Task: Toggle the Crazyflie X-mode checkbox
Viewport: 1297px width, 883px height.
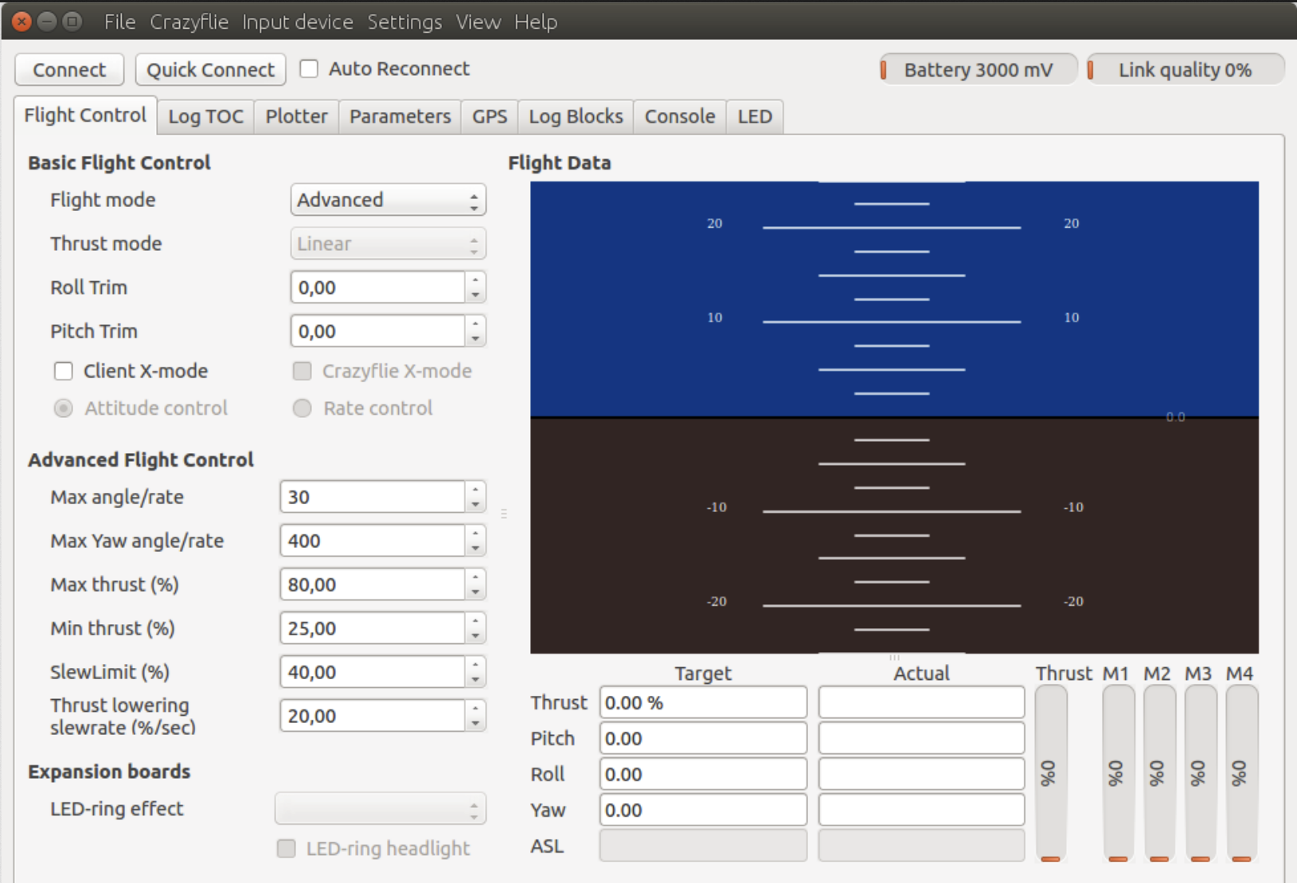Action: [303, 371]
